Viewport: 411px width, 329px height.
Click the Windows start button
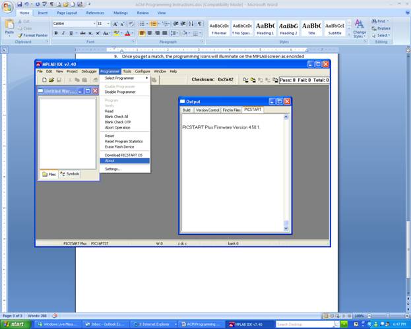click(x=15, y=324)
